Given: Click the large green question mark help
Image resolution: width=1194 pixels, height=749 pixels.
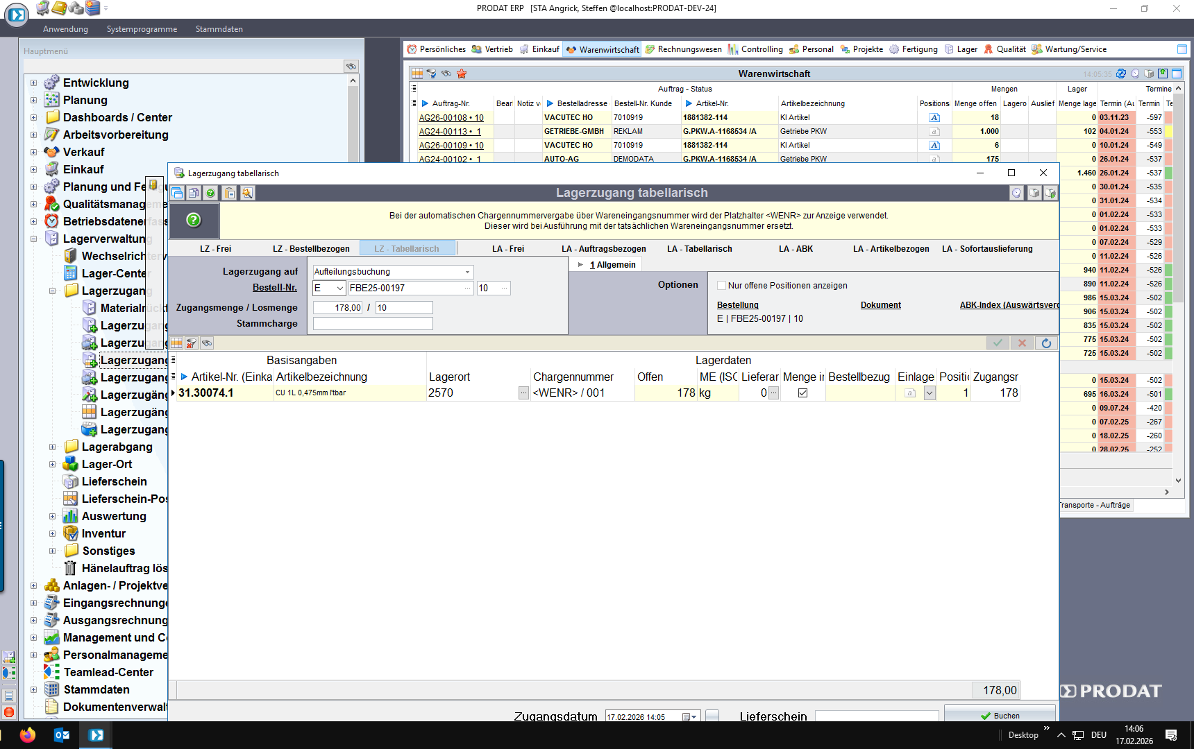Looking at the screenshot, I should (x=194, y=221).
